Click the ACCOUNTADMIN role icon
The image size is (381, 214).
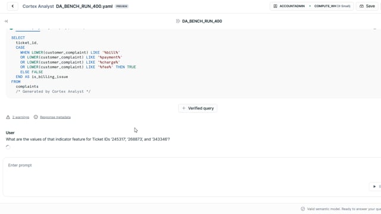(275, 6)
